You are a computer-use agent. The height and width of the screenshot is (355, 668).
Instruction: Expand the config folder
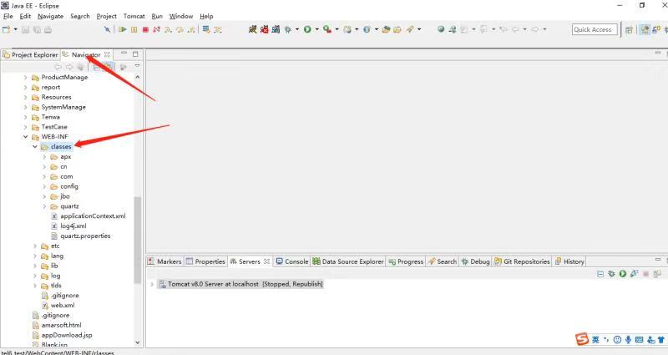click(x=44, y=186)
